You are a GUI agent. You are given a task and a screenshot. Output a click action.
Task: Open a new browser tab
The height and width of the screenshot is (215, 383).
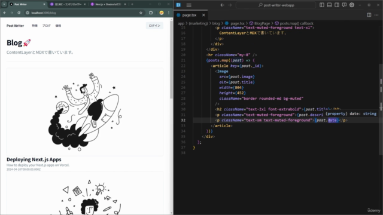click(x=132, y=4)
